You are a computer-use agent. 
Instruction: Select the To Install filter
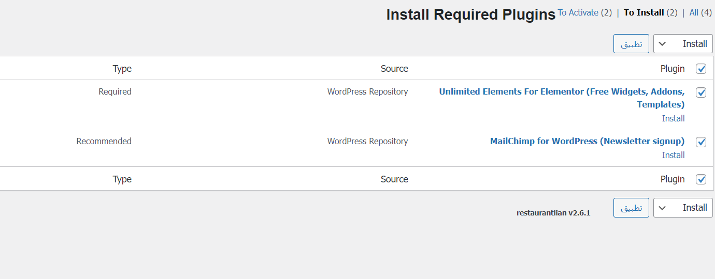coord(644,12)
